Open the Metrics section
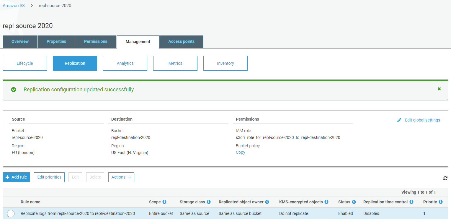 [x=175, y=63]
